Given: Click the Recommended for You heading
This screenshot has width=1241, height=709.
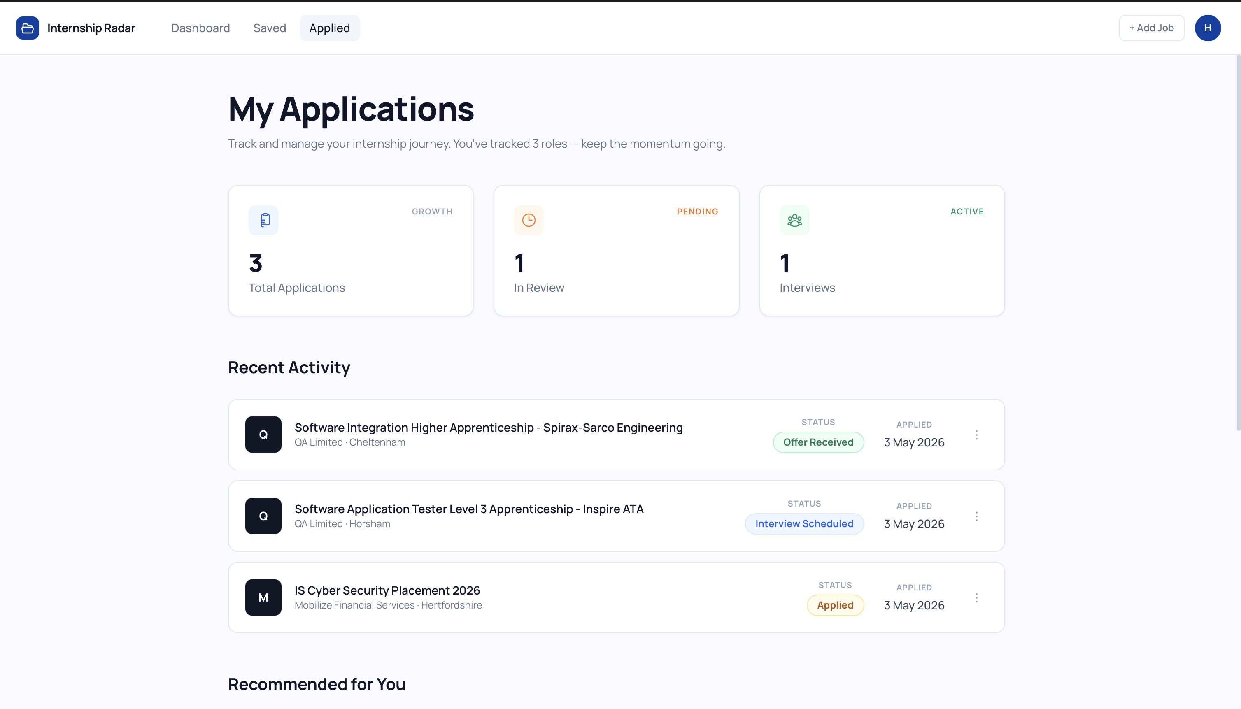Looking at the screenshot, I should (317, 684).
